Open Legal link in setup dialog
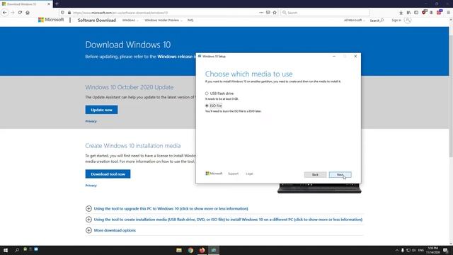 (249, 174)
